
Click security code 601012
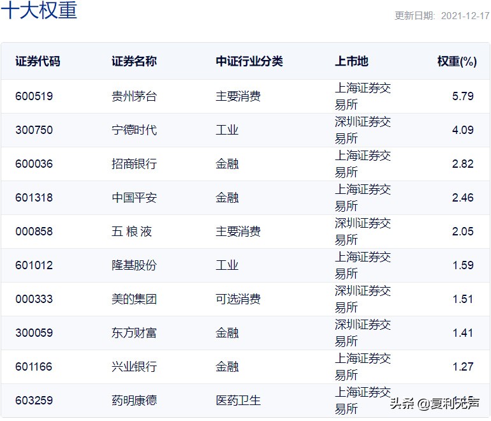click(x=34, y=265)
